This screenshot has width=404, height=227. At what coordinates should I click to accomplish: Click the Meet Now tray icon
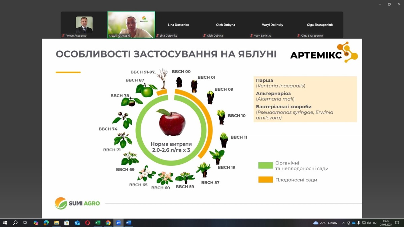(348, 223)
